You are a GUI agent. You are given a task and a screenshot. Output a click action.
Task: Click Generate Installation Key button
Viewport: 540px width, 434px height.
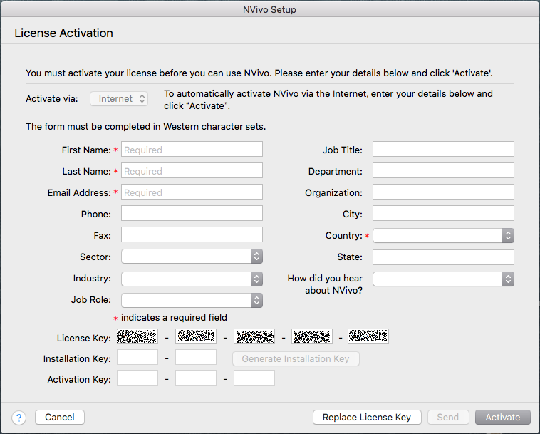click(x=296, y=358)
